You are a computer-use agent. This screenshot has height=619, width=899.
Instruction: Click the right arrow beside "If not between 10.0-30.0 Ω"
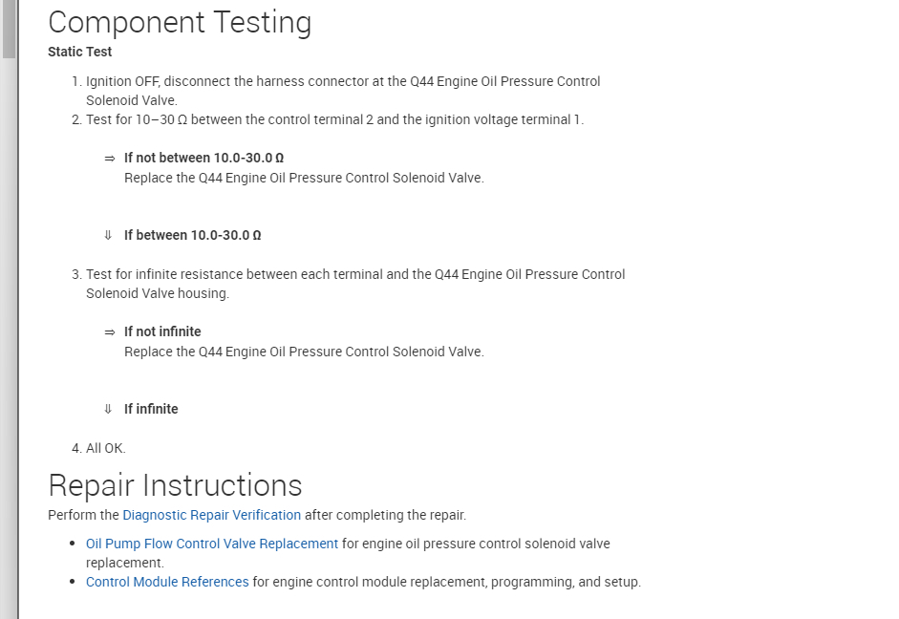(x=109, y=158)
